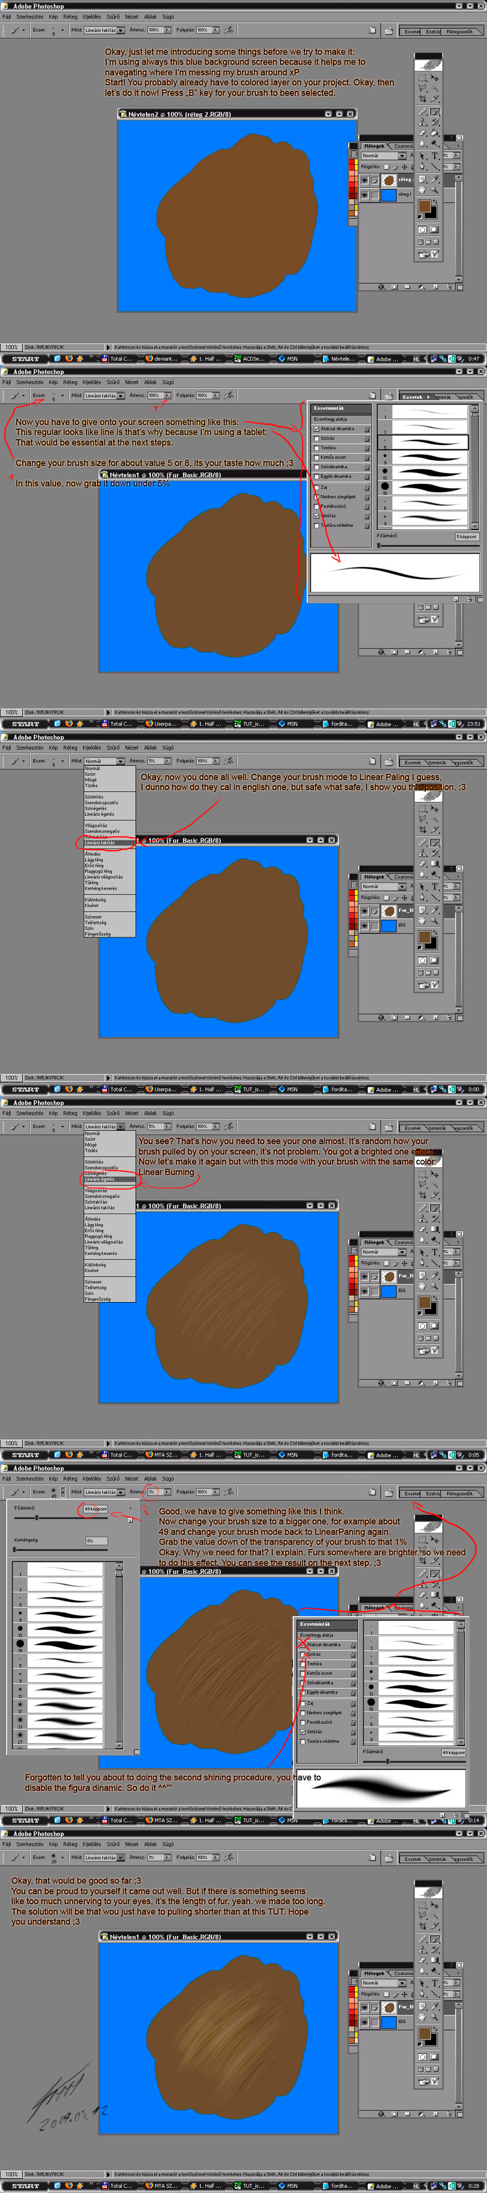487x2193 pixels.
Task: Click the brown foreground color swatch in the topmost toolbox
Action: [x=424, y=206]
